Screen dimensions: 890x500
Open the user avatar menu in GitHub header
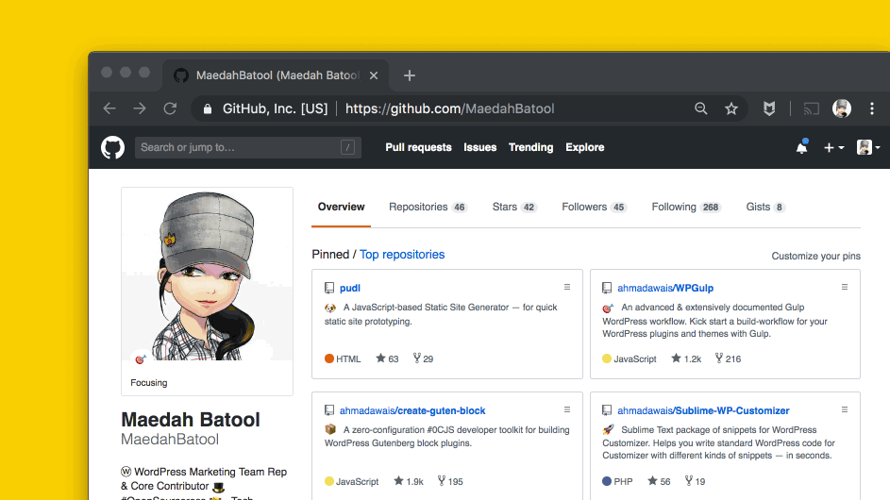pos(868,147)
